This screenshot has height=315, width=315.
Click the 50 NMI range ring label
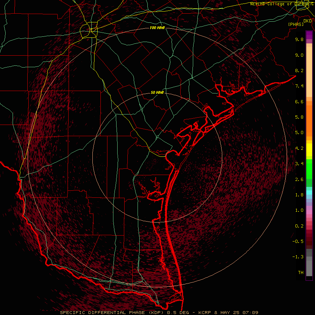157,92
